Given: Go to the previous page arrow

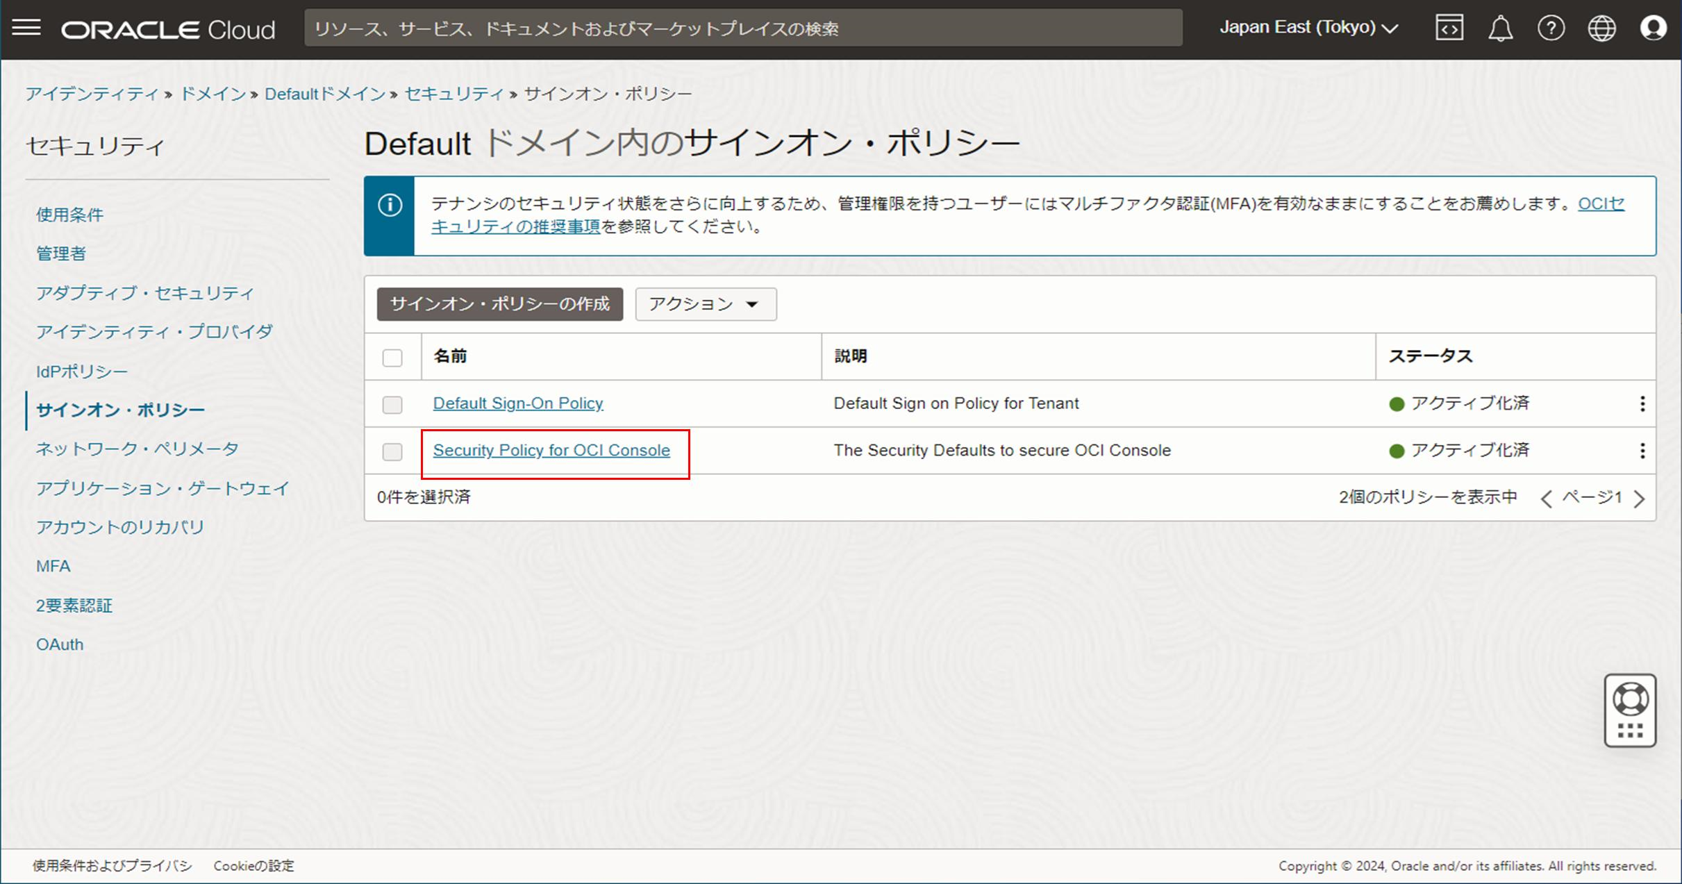Looking at the screenshot, I should (x=1546, y=499).
